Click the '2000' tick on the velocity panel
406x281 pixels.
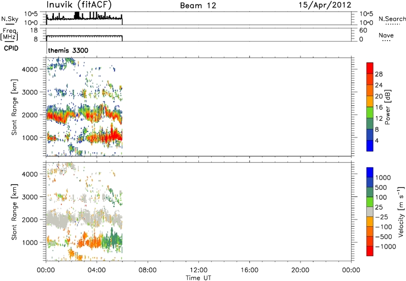tap(29, 220)
